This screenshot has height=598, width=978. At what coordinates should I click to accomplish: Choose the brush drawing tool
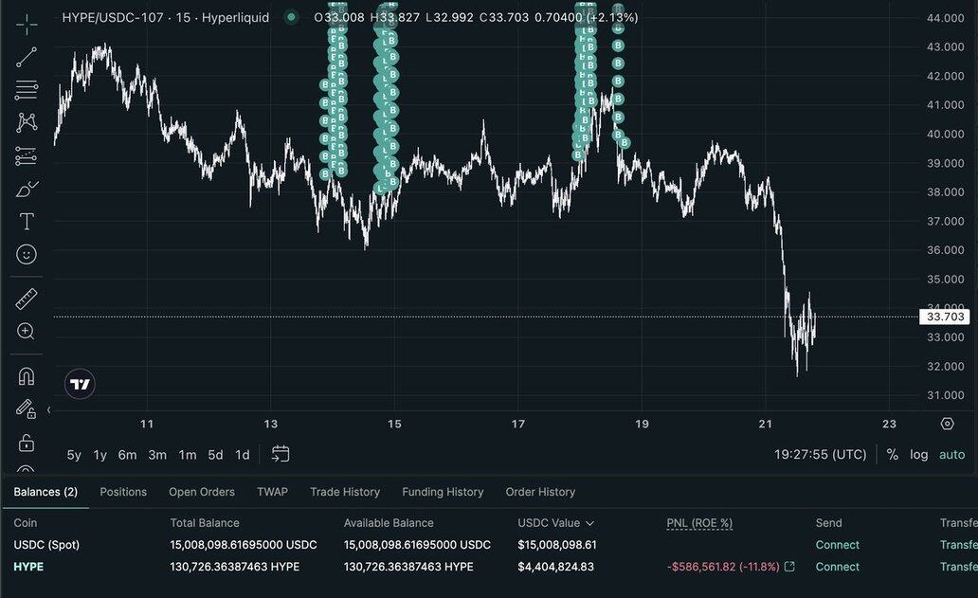point(27,190)
